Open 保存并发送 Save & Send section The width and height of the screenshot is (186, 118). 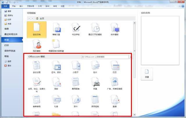tap(10, 51)
